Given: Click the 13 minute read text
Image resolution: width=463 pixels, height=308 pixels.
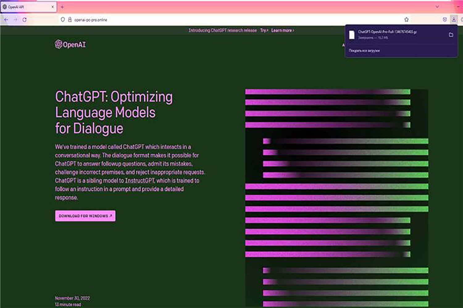Looking at the screenshot, I should click(68, 305).
